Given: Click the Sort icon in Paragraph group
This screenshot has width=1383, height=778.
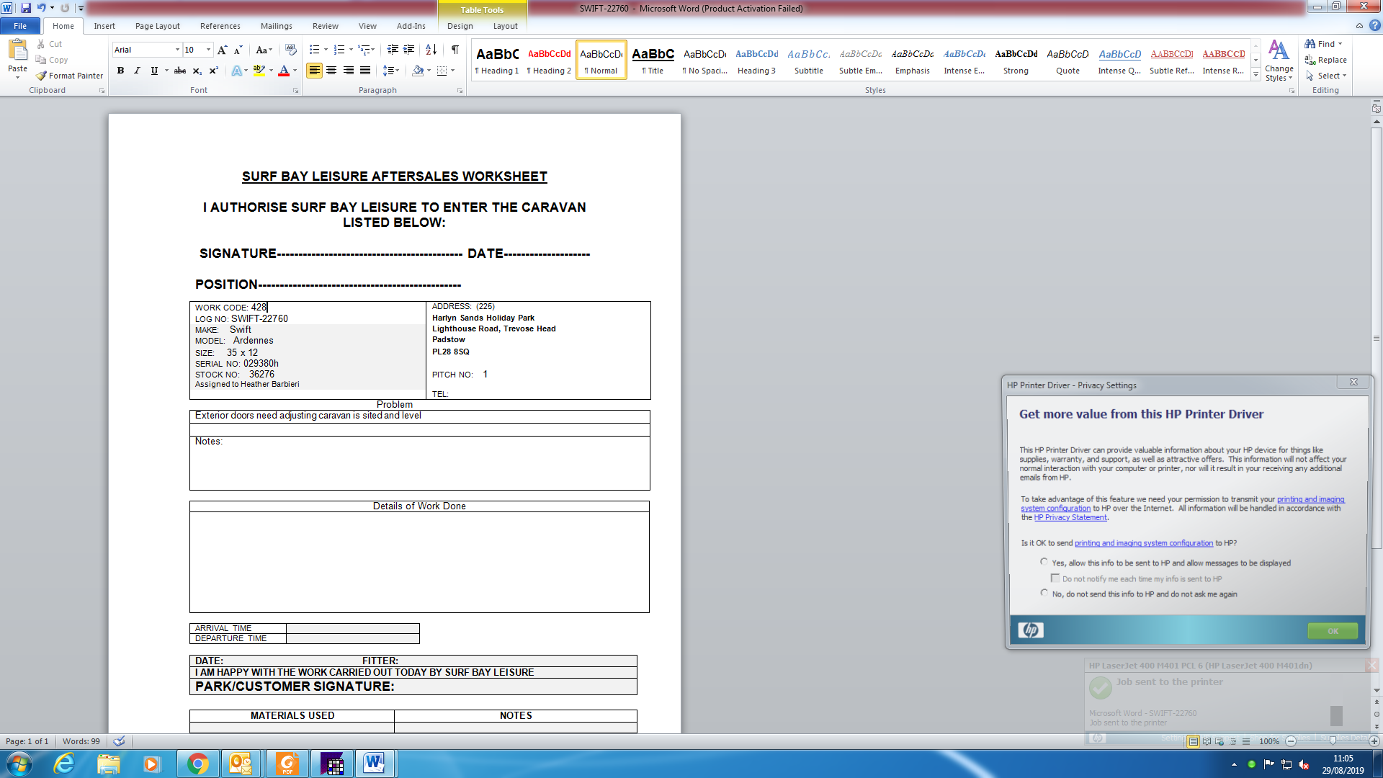Looking at the screenshot, I should click(431, 50).
